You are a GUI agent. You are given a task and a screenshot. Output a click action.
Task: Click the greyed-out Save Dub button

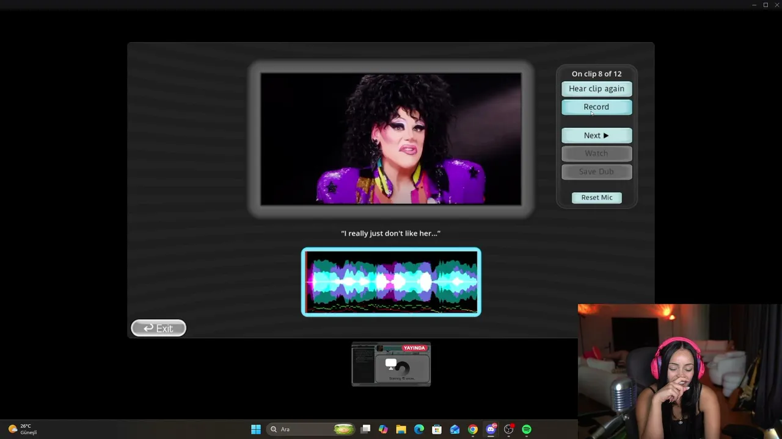point(596,172)
